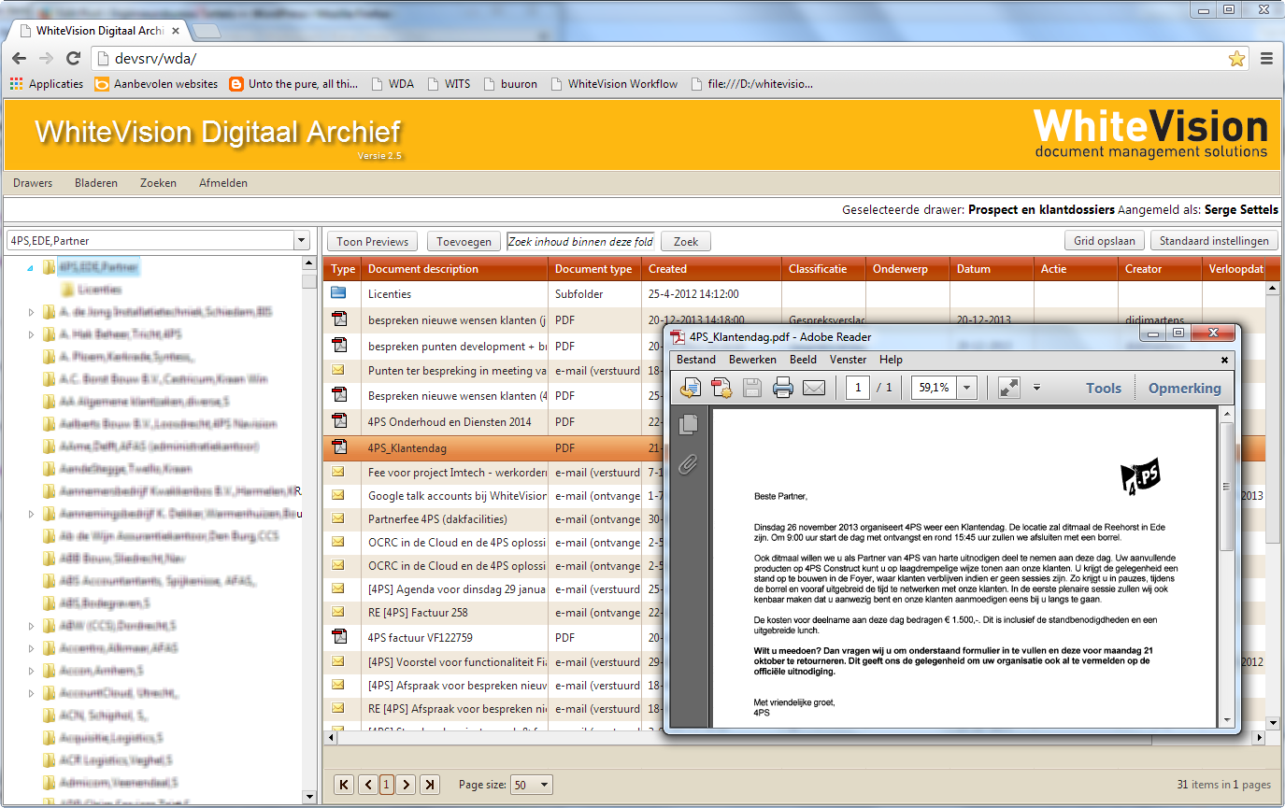Open the attachments paperclip panel

[x=689, y=464]
